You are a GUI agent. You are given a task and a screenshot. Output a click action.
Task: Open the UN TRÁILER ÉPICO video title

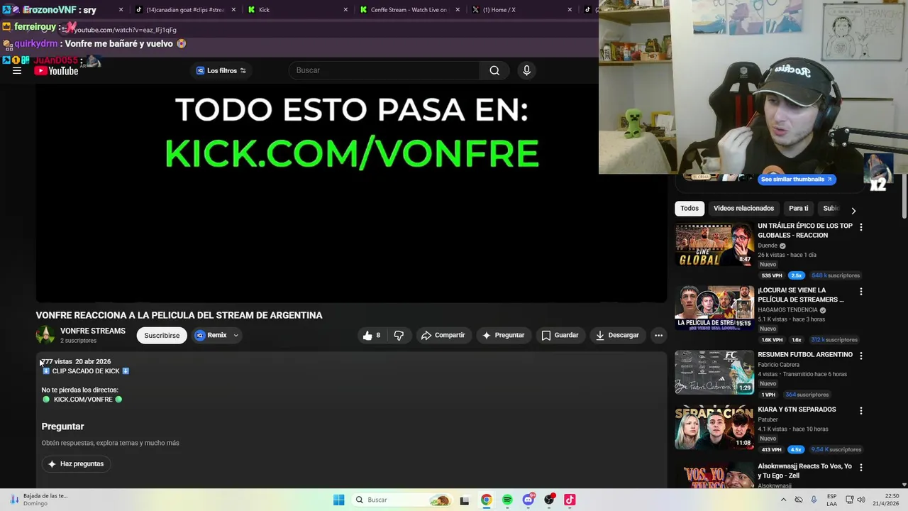[805, 231]
